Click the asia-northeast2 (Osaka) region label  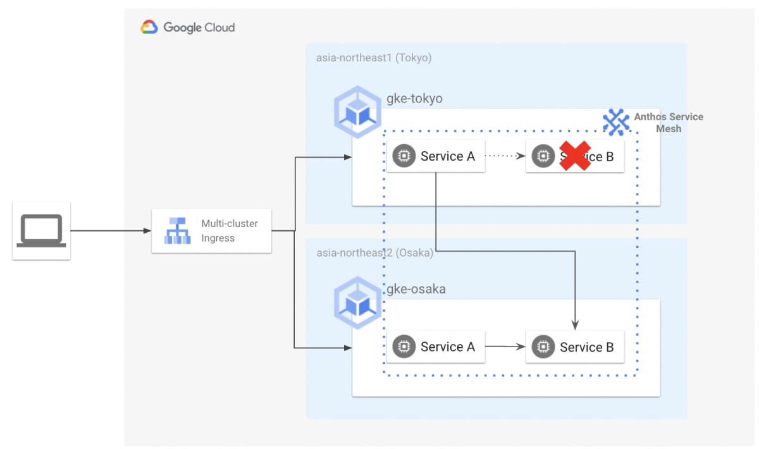pos(374,253)
